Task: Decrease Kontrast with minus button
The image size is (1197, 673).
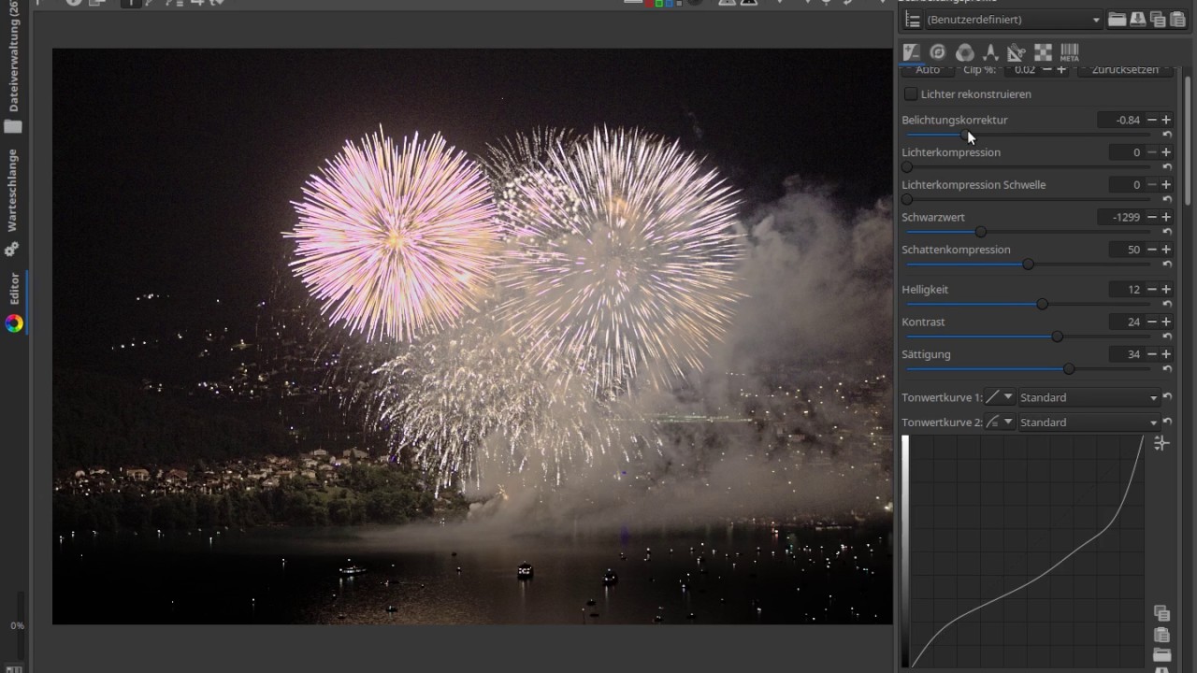Action: coord(1152,322)
